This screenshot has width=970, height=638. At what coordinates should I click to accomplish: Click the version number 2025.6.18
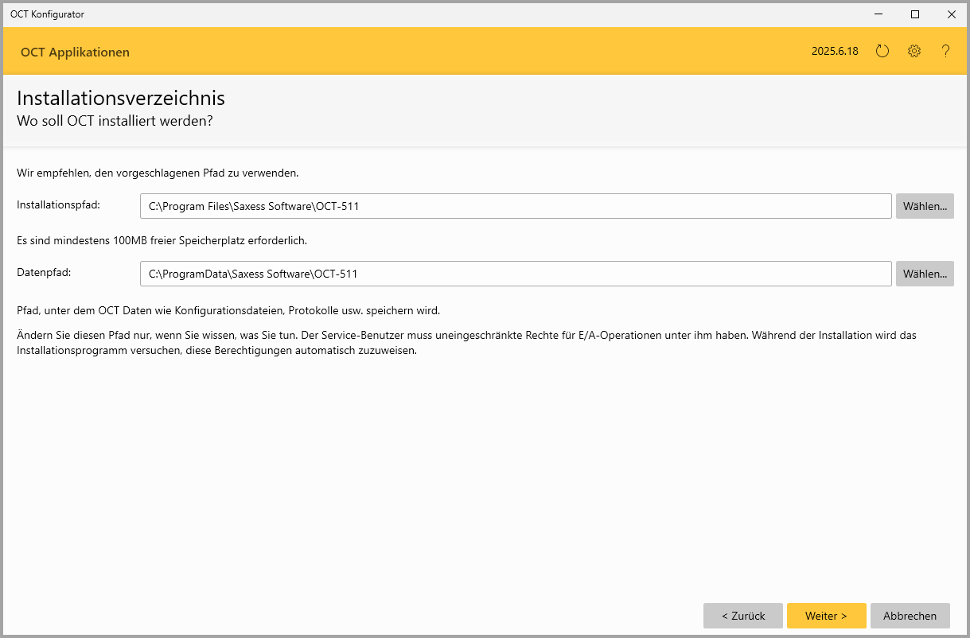click(x=835, y=52)
